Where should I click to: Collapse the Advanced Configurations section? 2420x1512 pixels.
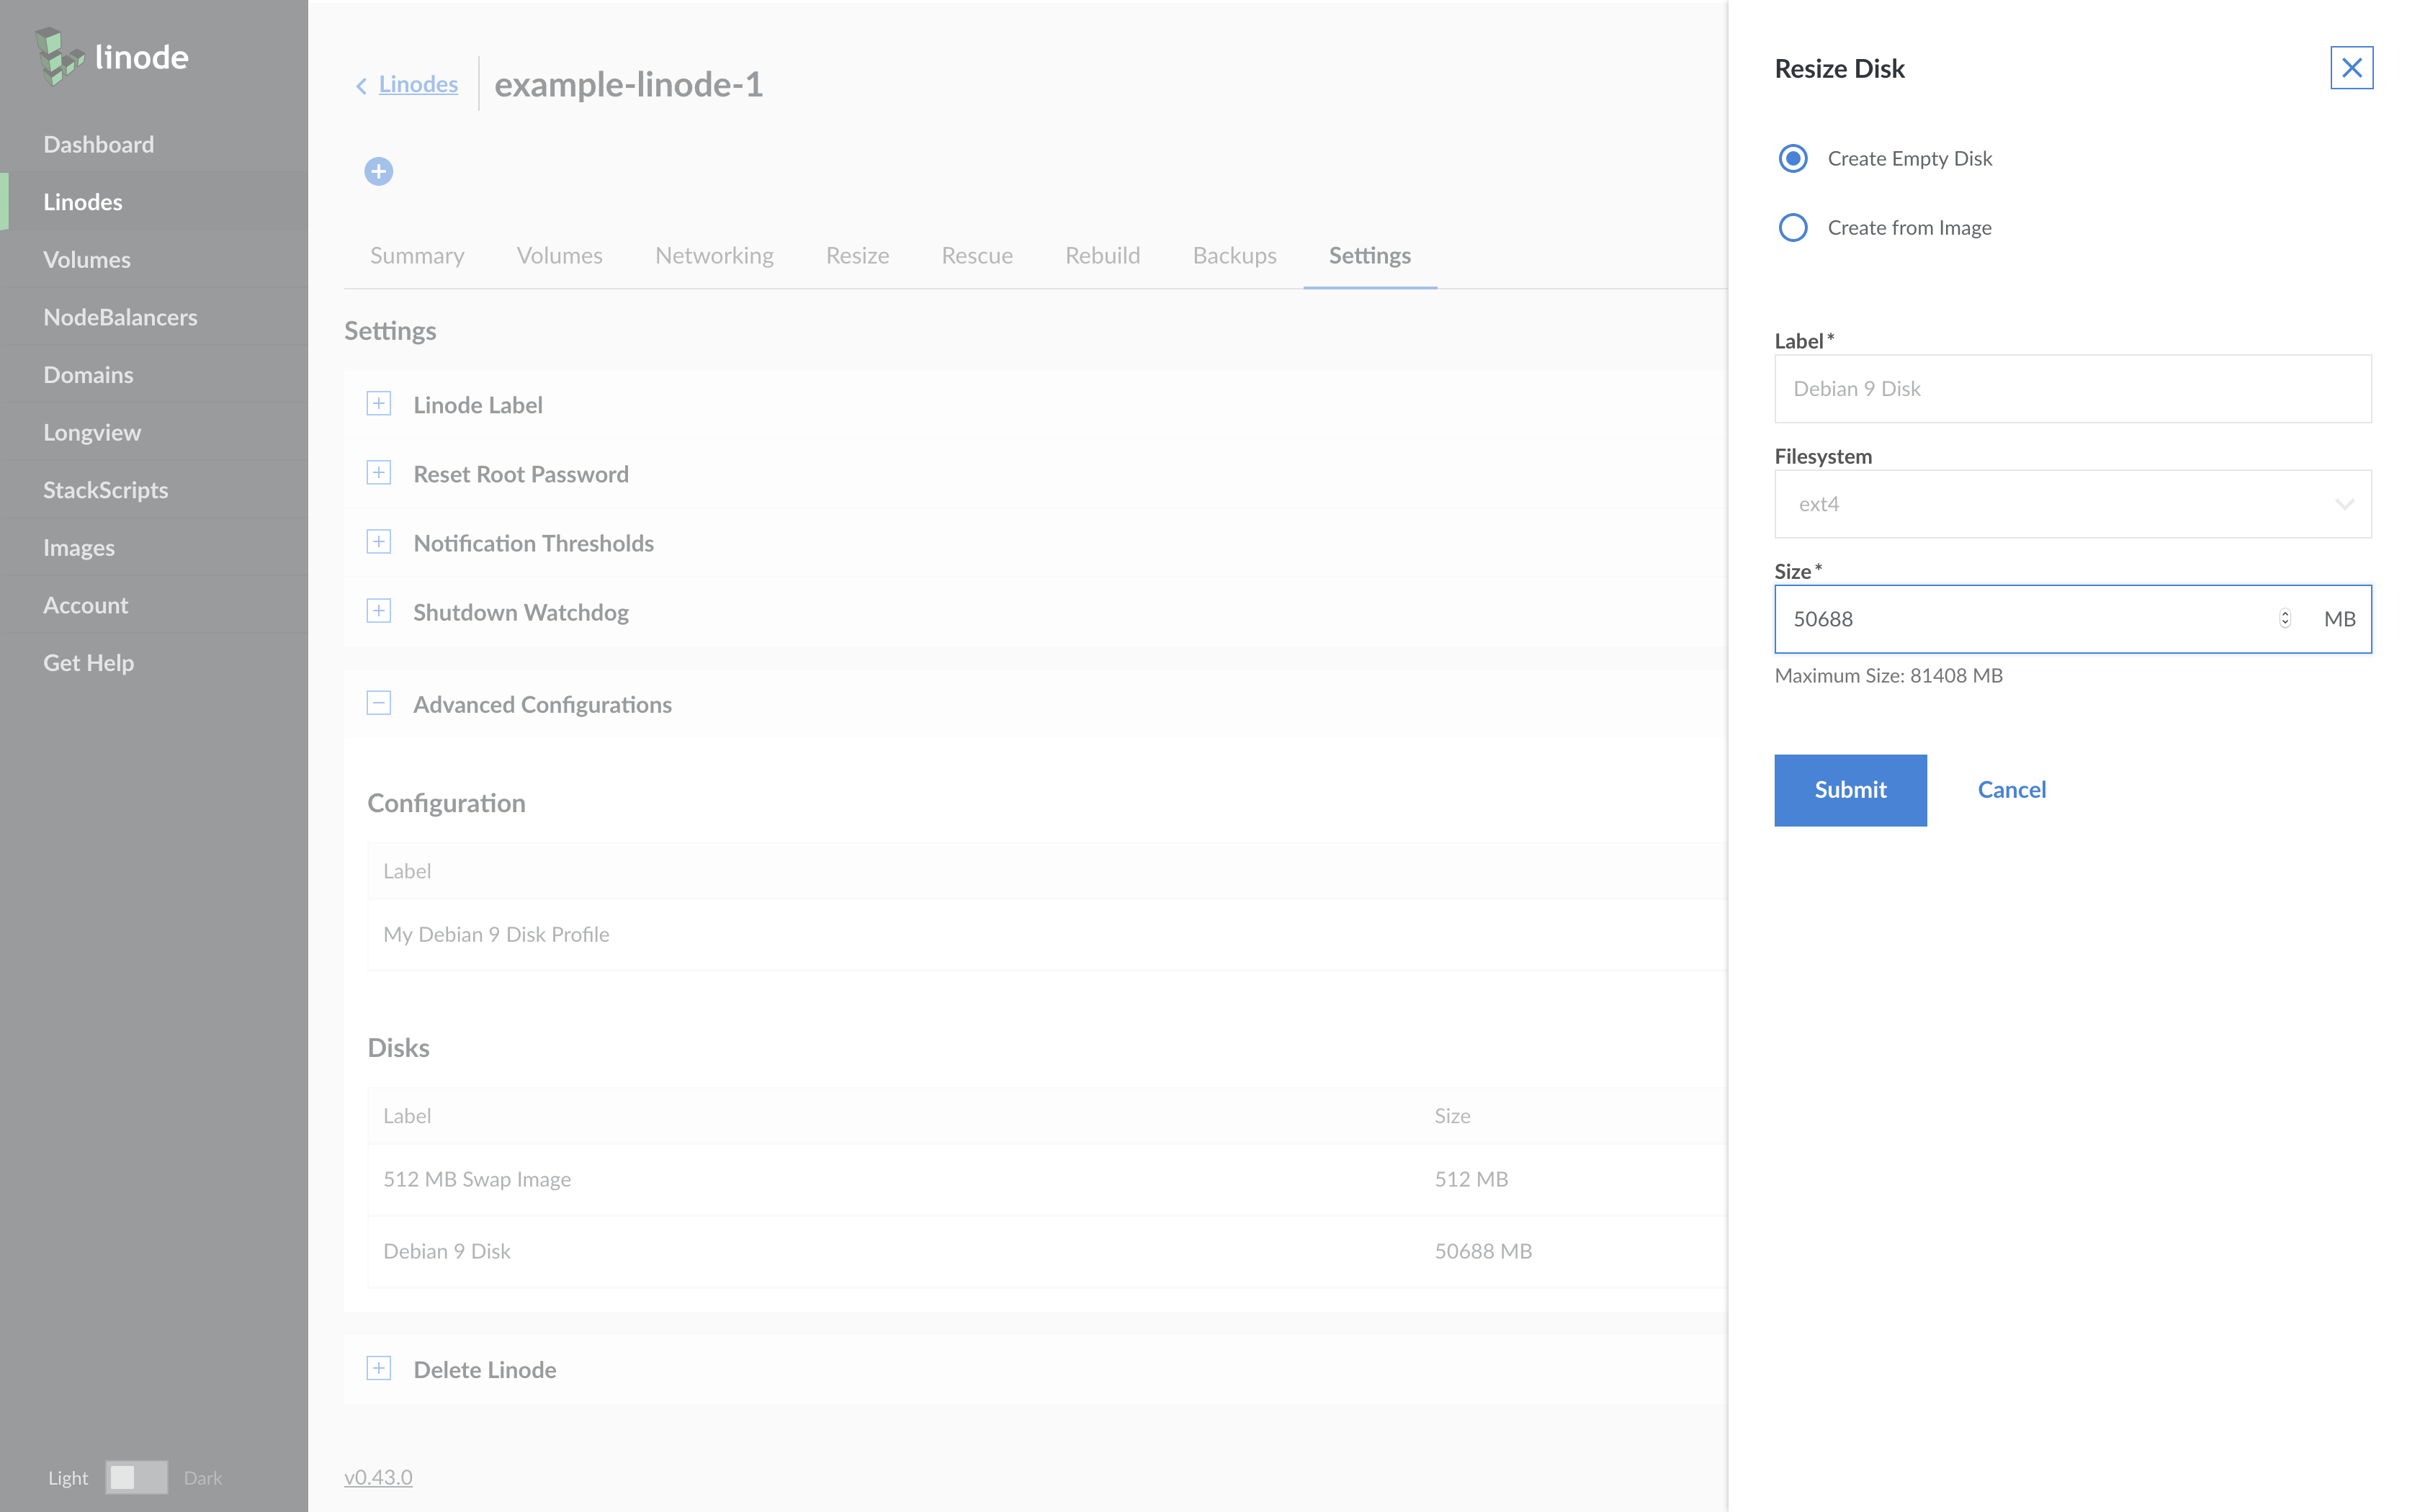pyautogui.click(x=378, y=703)
